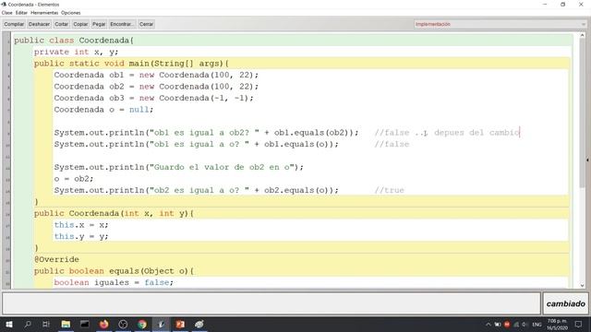
Task: Click the '//true' comment
Action: [389, 190]
